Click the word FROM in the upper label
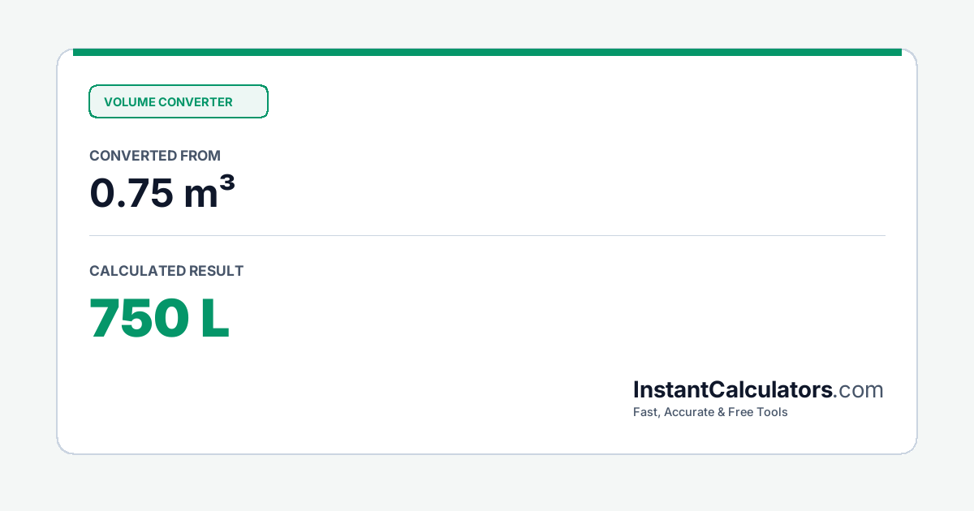Image resolution: width=974 pixels, height=511 pixels. pos(201,156)
